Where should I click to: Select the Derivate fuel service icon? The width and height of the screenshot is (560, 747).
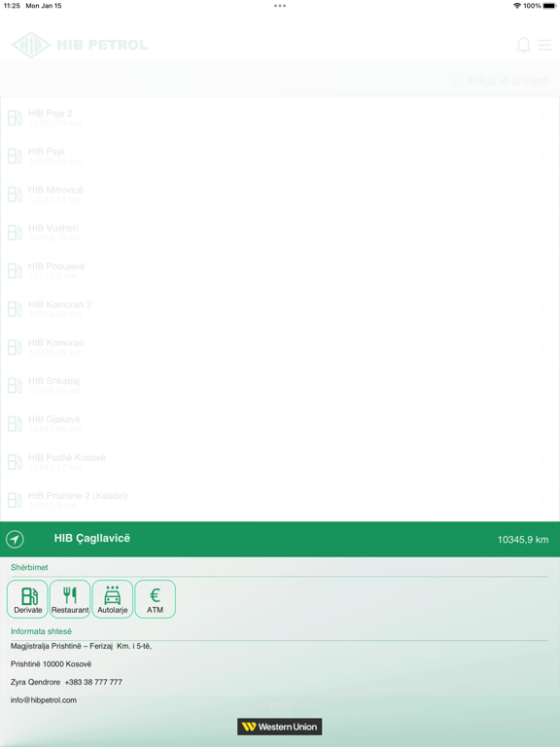27,599
